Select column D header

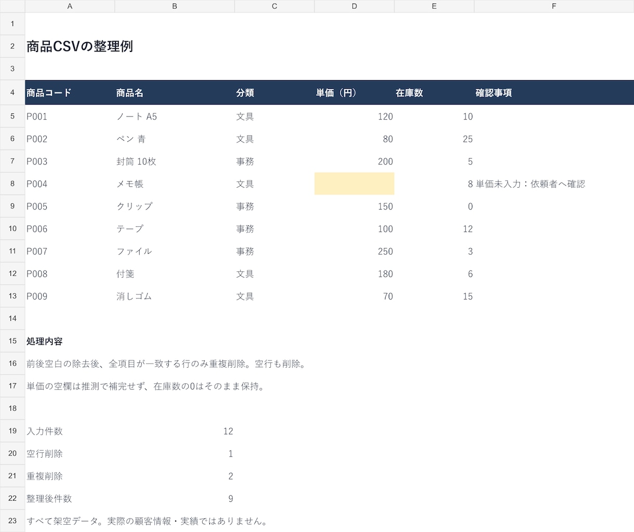click(354, 6)
